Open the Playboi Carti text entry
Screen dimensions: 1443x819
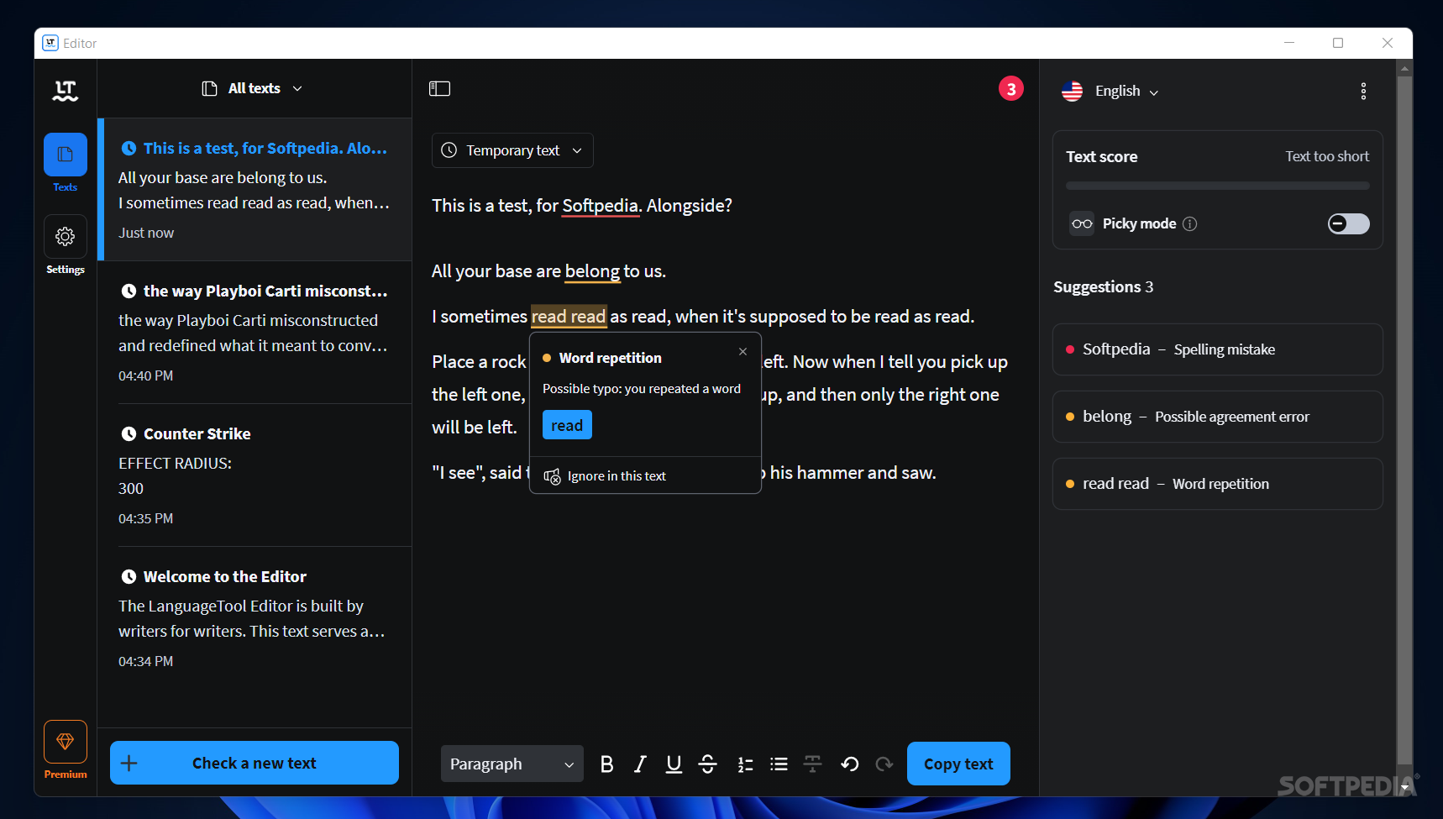[x=254, y=333]
